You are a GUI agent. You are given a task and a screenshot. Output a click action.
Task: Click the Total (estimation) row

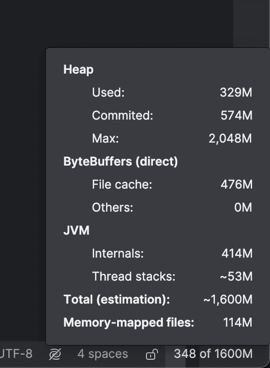point(158,299)
